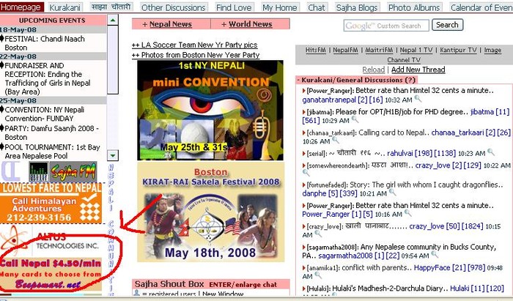The image size is (513, 301).
Task: Expand the World News section
Action: point(223,24)
